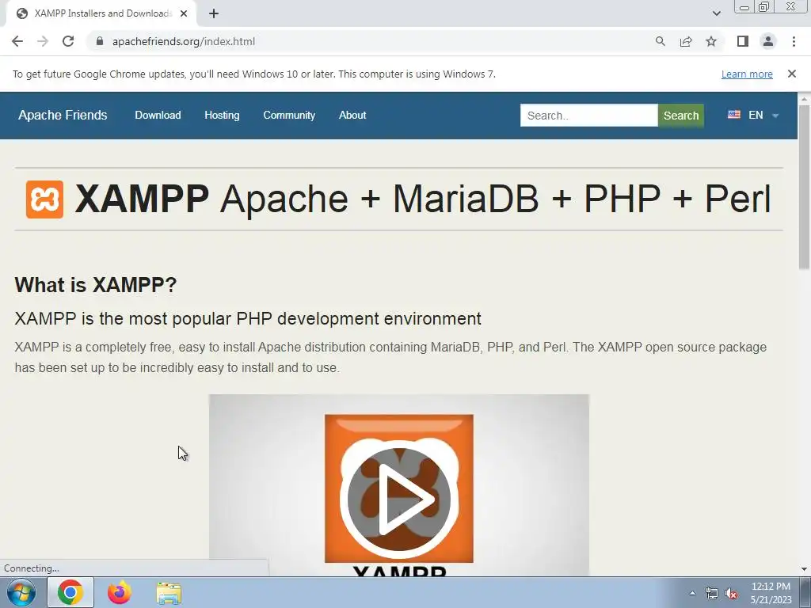Show hidden tray icons arrow
The image size is (811, 608).
pos(692,593)
